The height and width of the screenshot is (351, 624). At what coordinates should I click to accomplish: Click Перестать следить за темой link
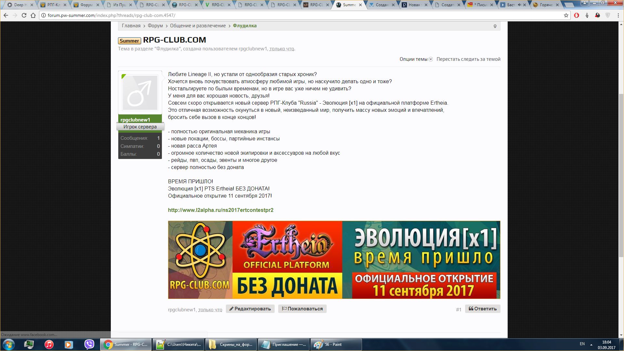tap(468, 59)
